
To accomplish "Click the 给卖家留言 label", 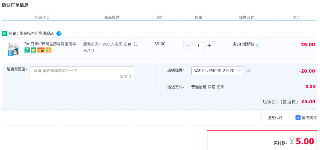I will (x=17, y=69).
